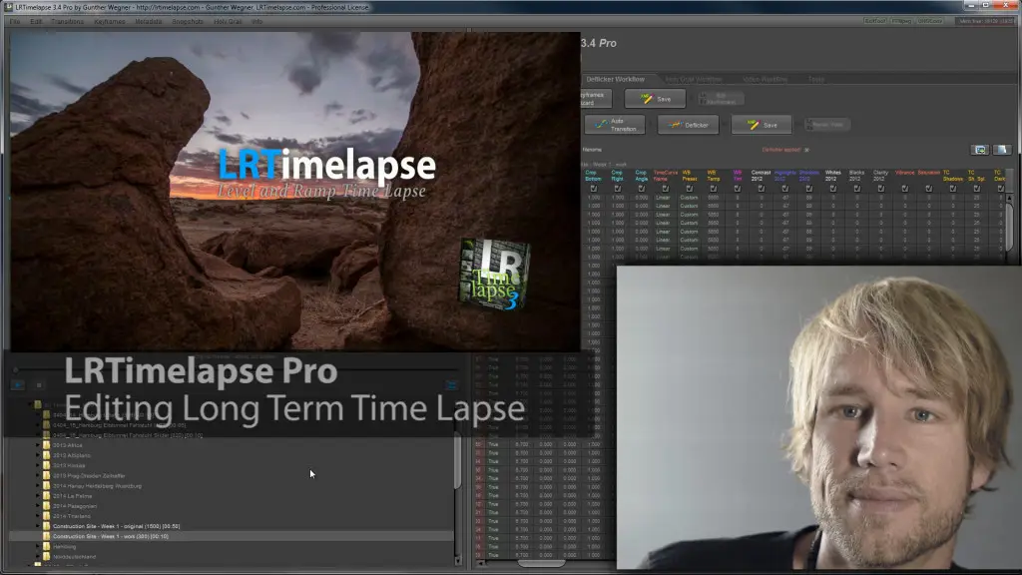Toggle the Crop Angle column checkbox

(x=642, y=189)
